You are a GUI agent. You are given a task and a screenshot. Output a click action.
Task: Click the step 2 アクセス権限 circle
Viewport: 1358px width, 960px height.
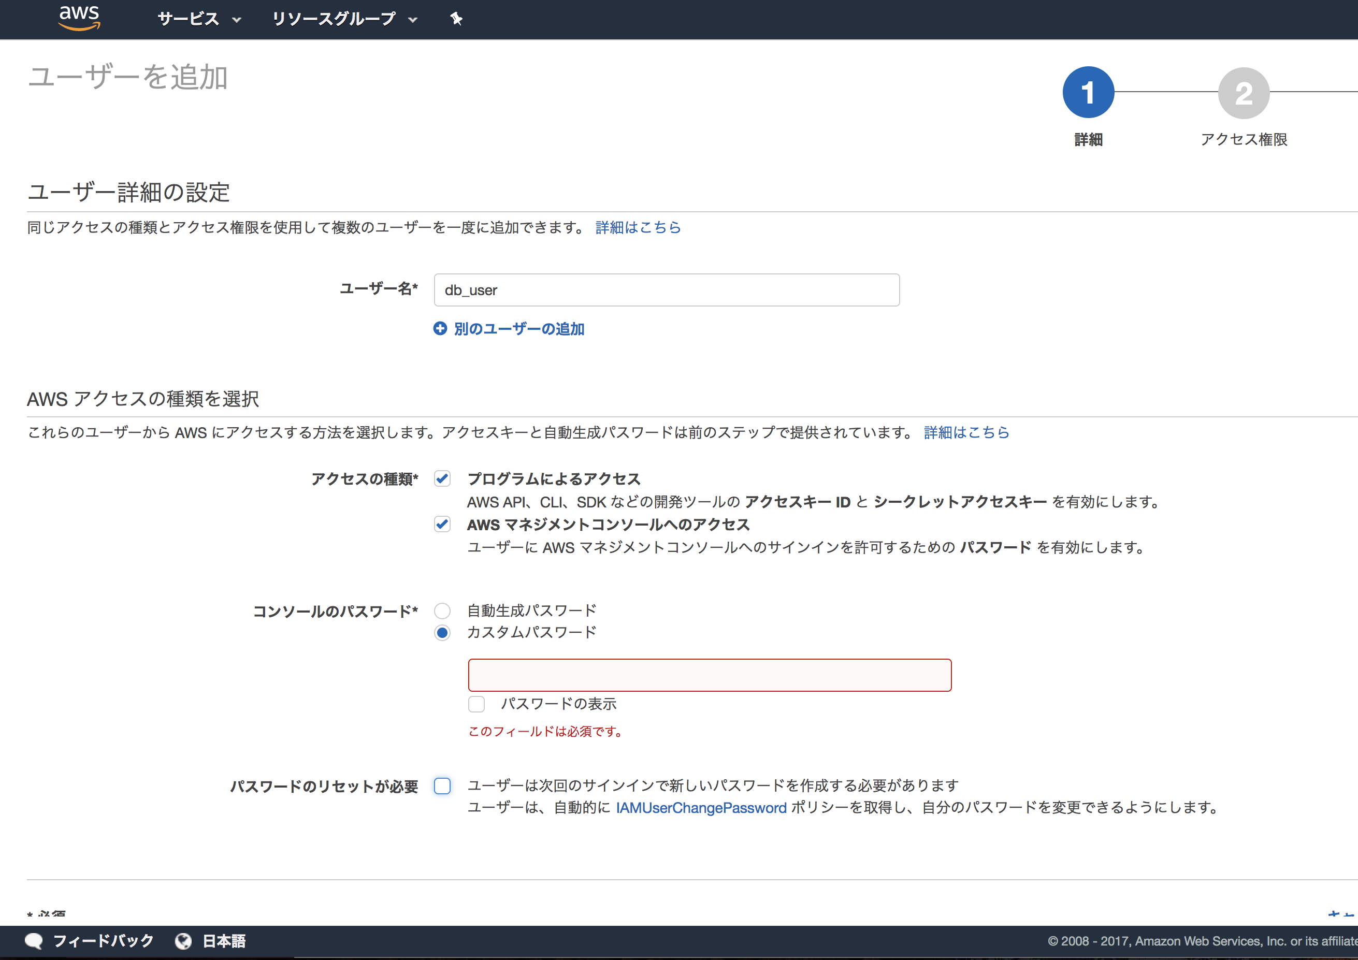(x=1244, y=93)
